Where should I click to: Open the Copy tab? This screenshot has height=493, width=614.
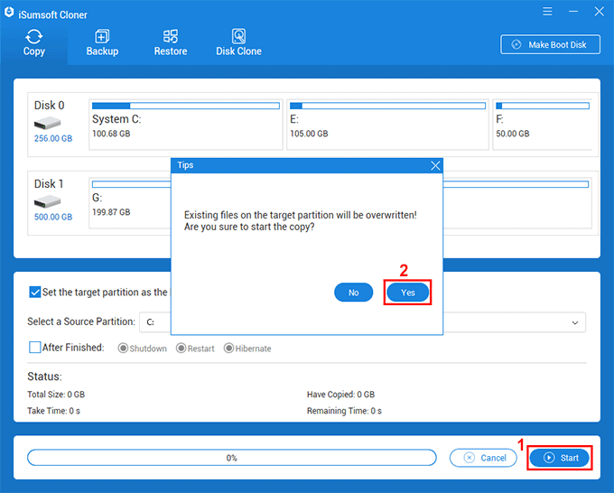(x=33, y=43)
